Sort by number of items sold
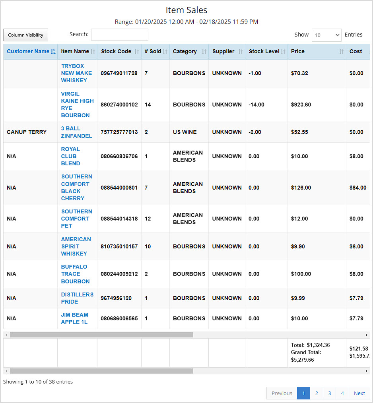The image size is (373, 403). pyautogui.click(x=153, y=51)
